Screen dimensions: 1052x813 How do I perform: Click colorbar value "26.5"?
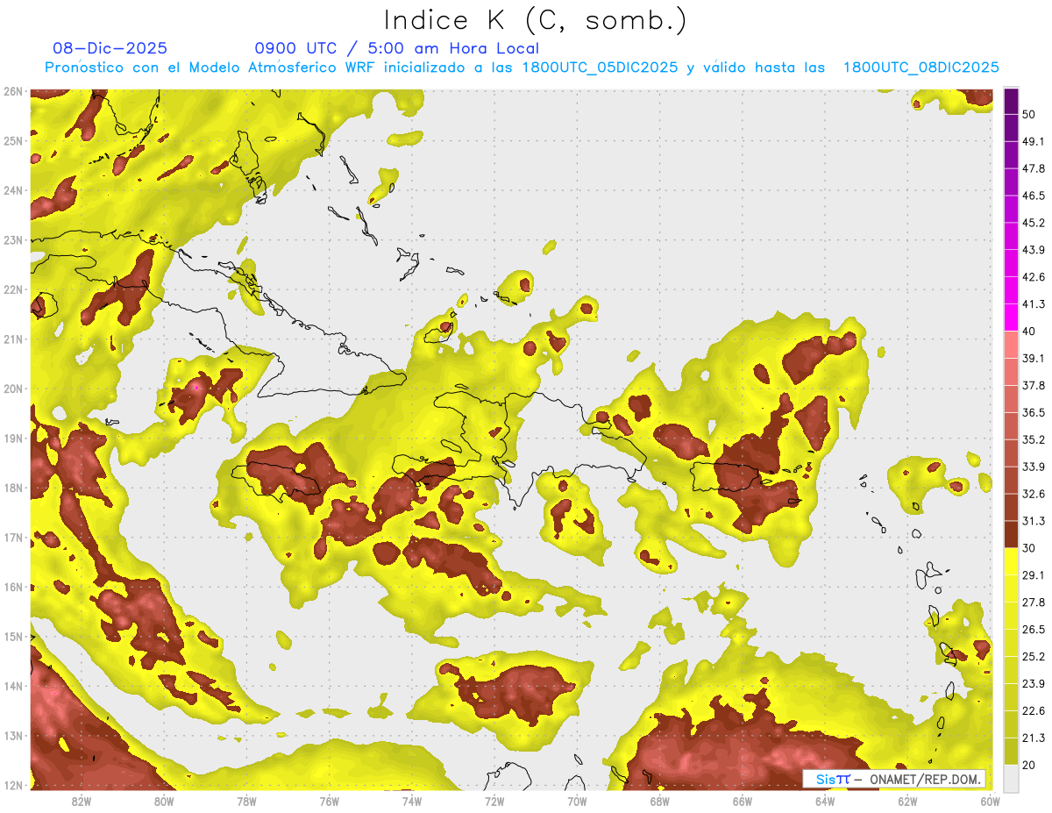(1033, 630)
